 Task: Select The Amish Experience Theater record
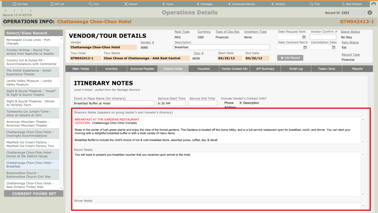(x=32, y=72)
